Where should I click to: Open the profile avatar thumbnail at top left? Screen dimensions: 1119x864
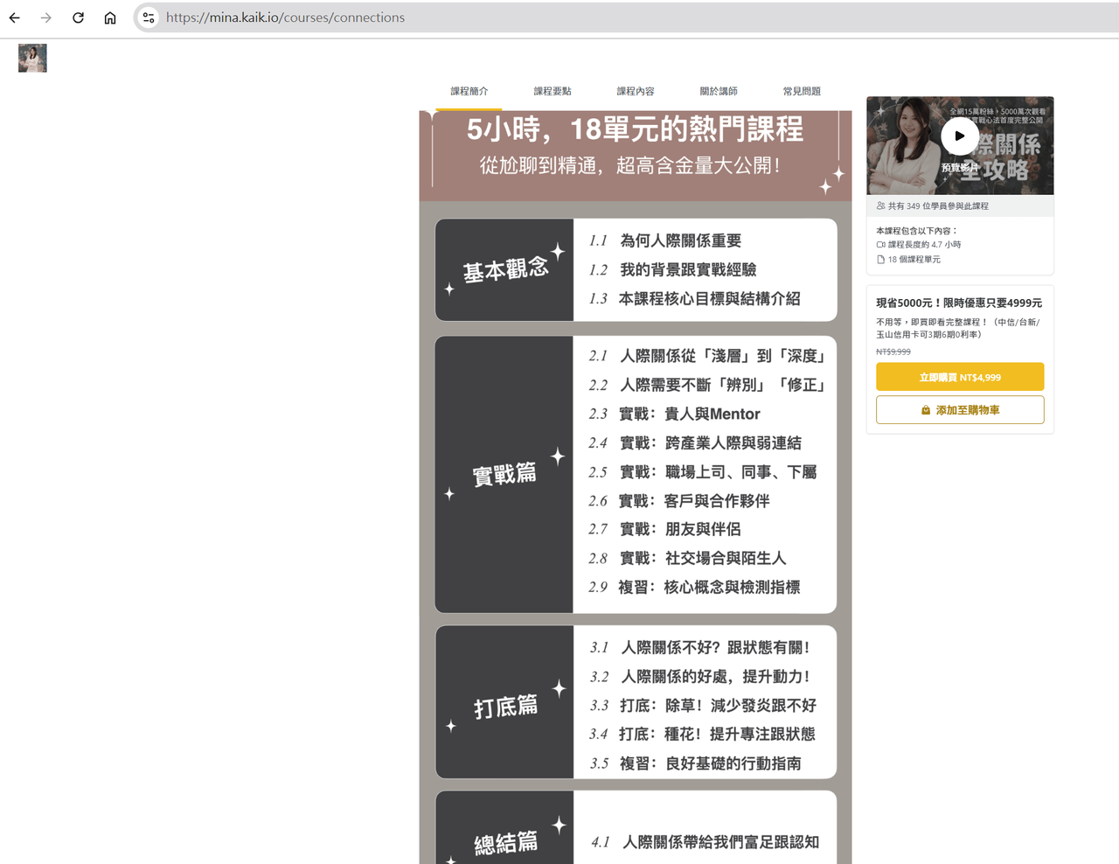point(32,58)
